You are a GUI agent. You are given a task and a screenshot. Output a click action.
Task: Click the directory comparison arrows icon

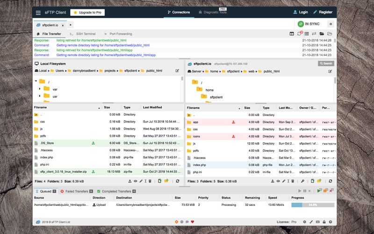tap(314, 34)
